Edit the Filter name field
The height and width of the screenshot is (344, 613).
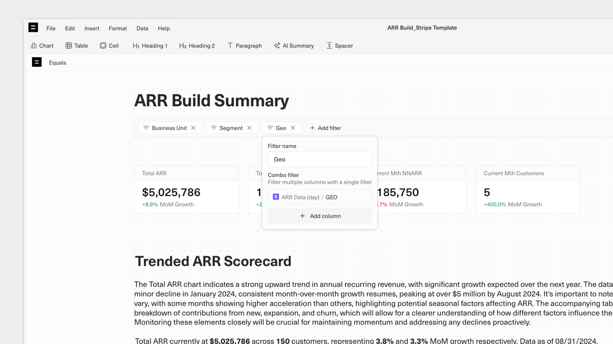pos(320,159)
